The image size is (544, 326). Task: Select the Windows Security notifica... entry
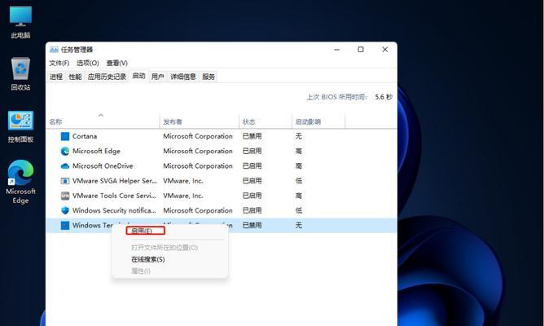[114, 210]
